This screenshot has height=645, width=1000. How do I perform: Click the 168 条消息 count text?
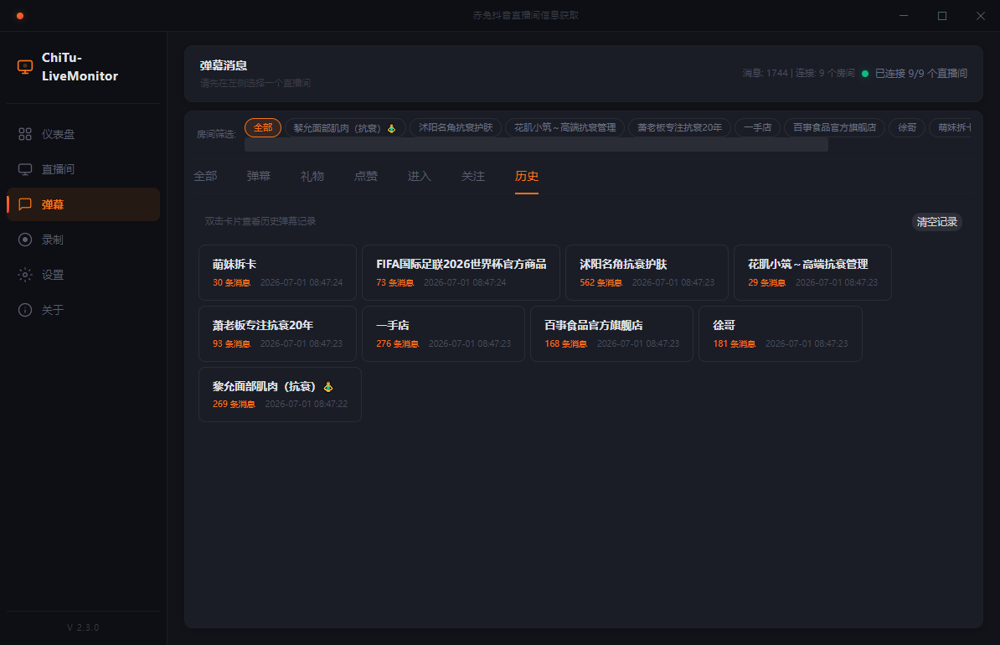click(x=565, y=344)
